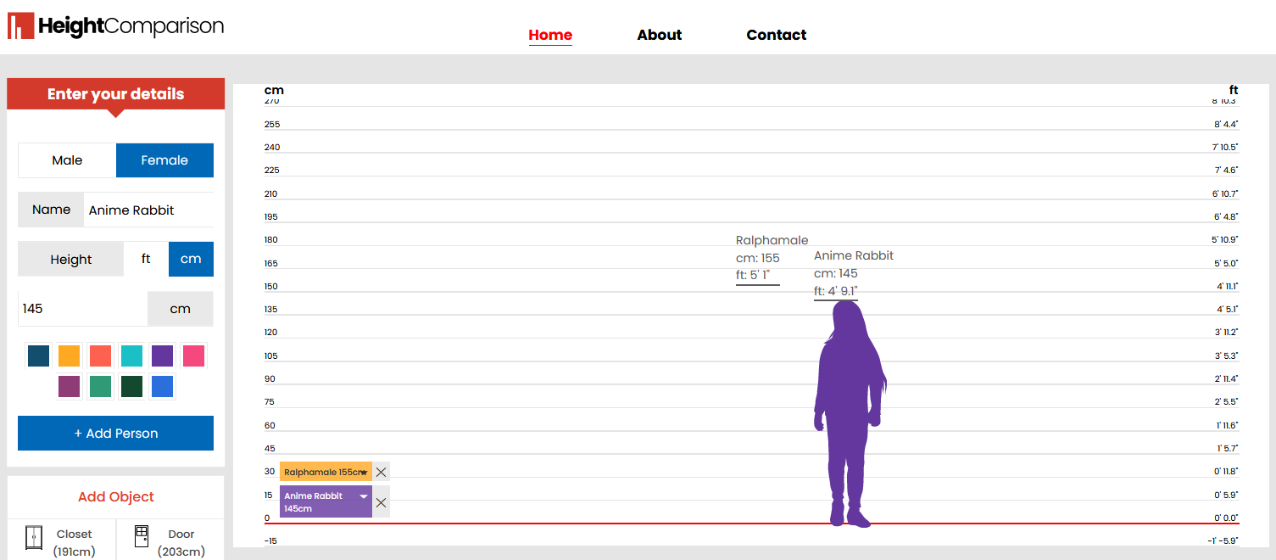1276x560 pixels.
Task: Select the Male gender option
Action: 67,160
